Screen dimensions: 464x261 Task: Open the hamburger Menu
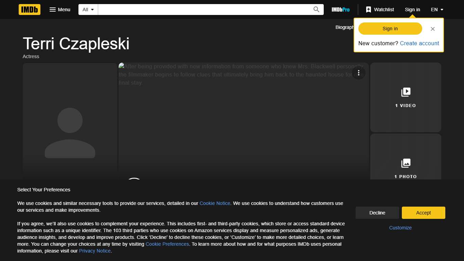(60, 10)
